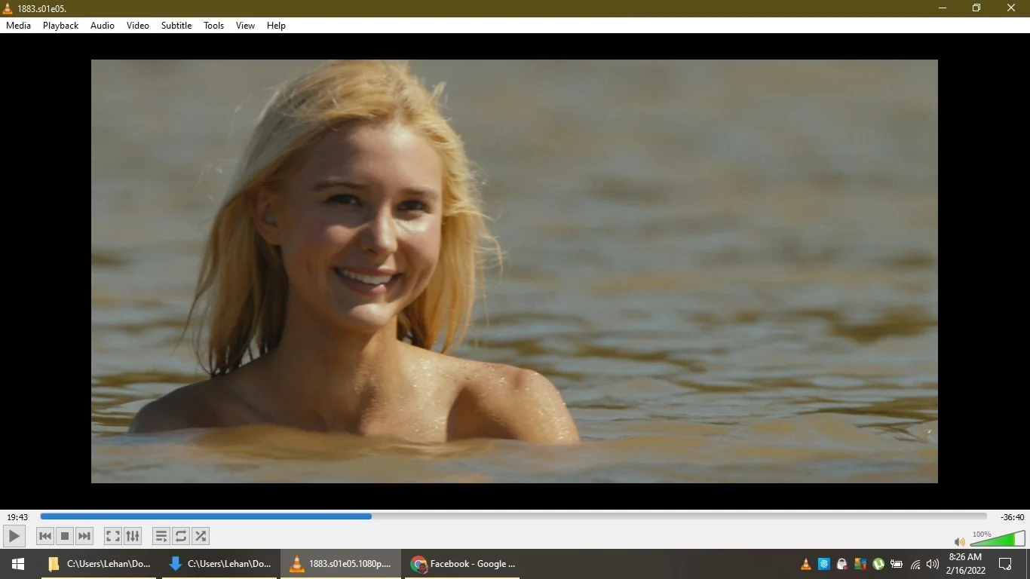
Task: Skip to the previous media item
Action: click(45, 536)
